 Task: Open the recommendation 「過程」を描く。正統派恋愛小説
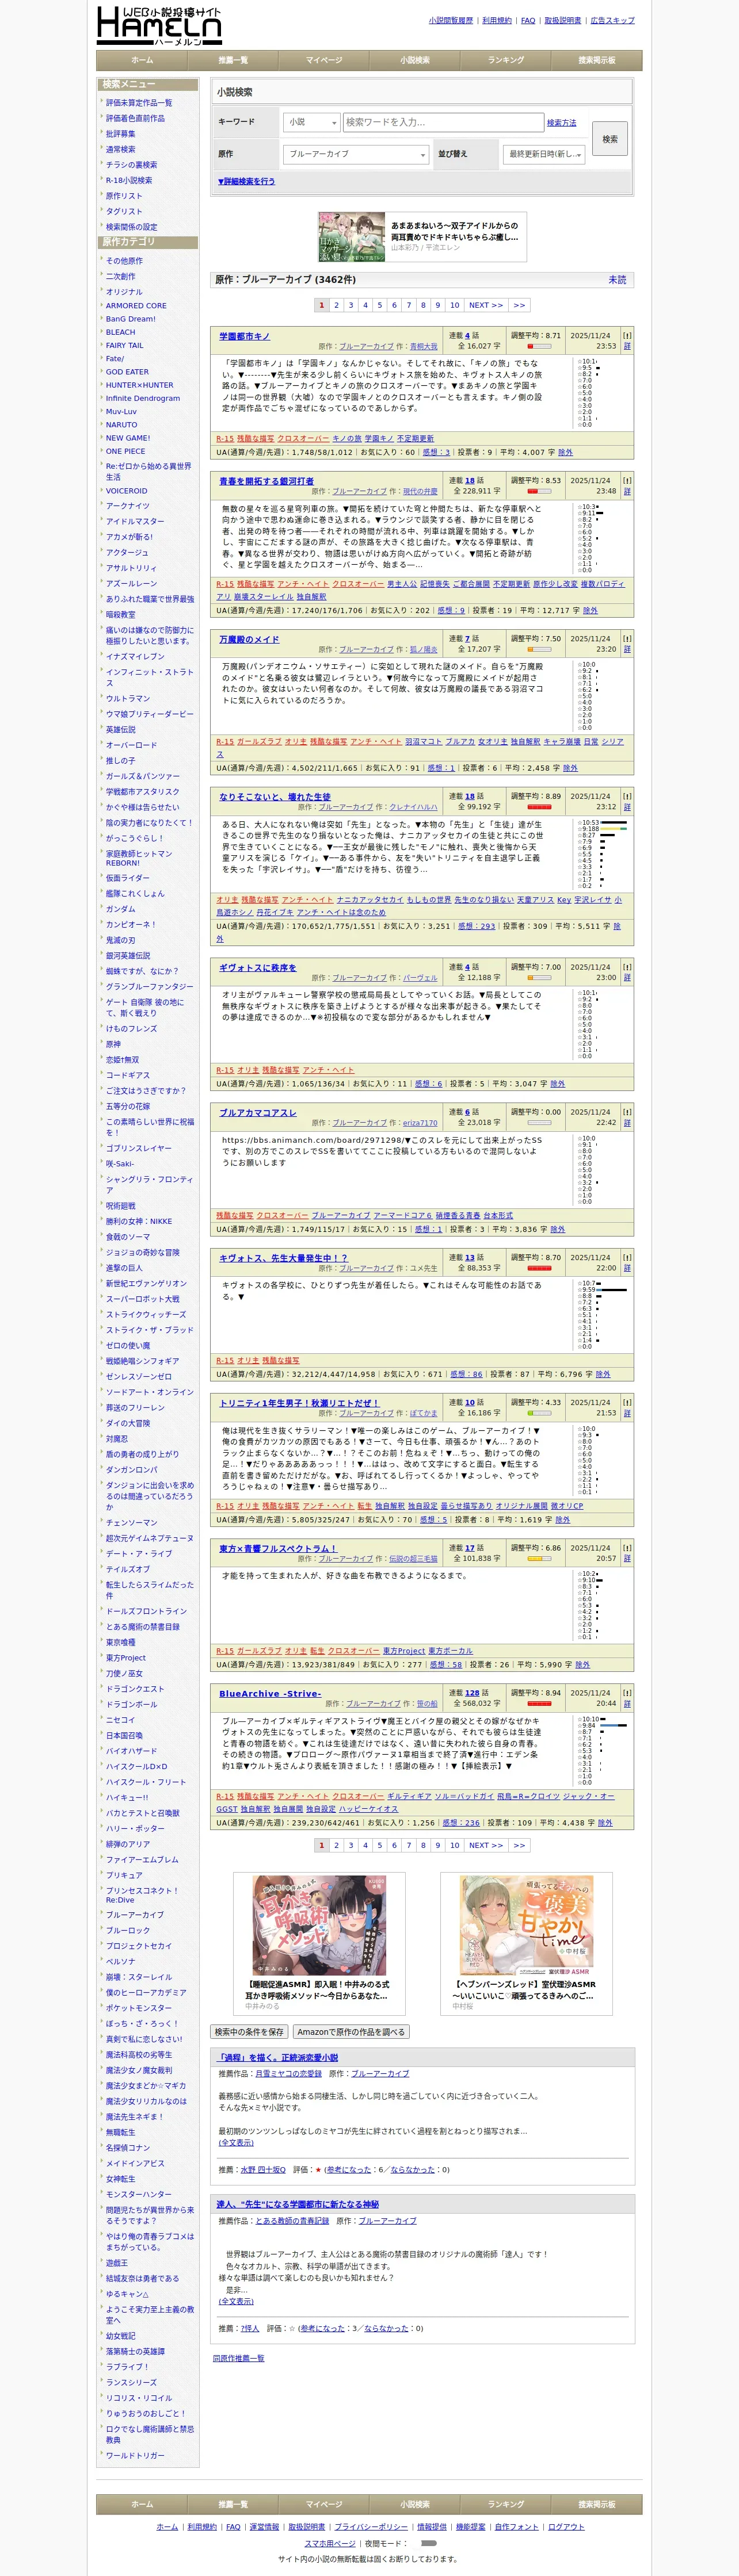pos(279,2057)
